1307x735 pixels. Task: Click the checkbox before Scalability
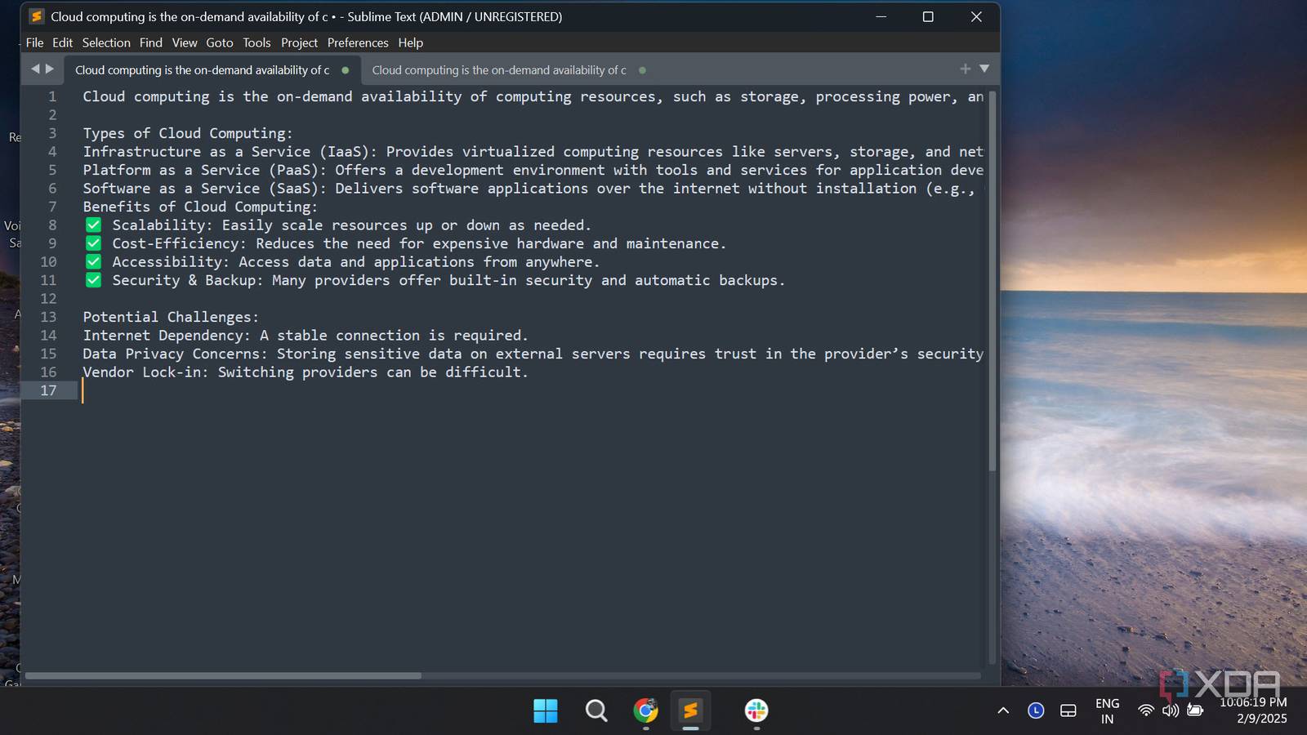click(x=93, y=225)
